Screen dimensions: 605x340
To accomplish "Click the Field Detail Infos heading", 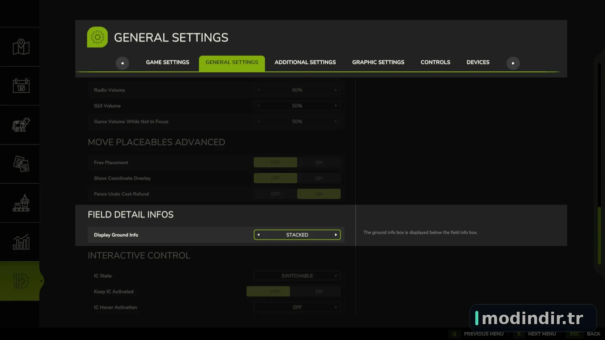I will [x=130, y=215].
